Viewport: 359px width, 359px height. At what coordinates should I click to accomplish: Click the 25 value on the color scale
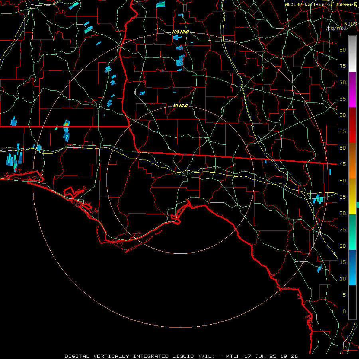pyautogui.click(x=343, y=229)
